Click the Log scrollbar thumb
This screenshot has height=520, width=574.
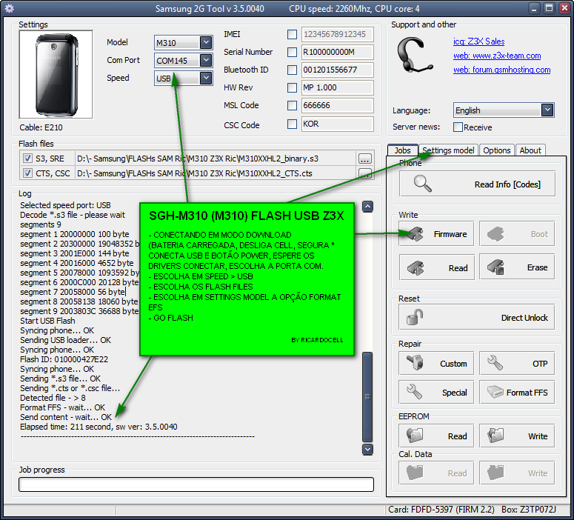[367, 397]
